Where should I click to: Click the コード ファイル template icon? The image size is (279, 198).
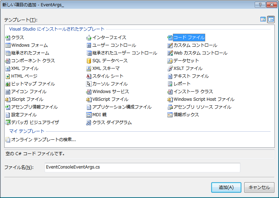pos(170,38)
